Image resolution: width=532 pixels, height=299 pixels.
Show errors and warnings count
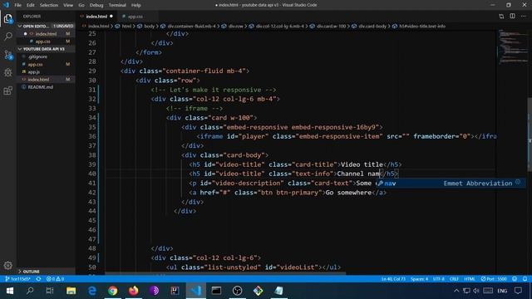click(56, 279)
